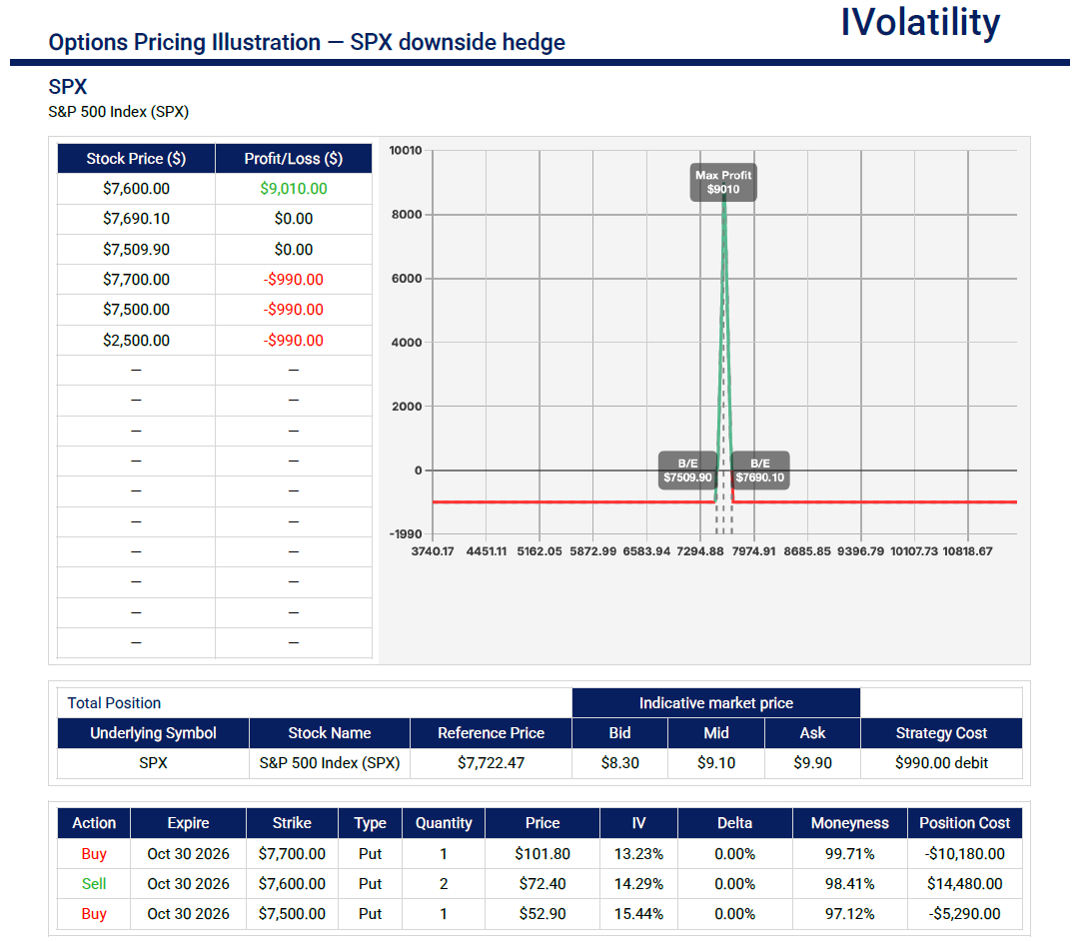Click the 'Underlying Symbol' column header
The image size is (1084, 941).
(x=153, y=733)
